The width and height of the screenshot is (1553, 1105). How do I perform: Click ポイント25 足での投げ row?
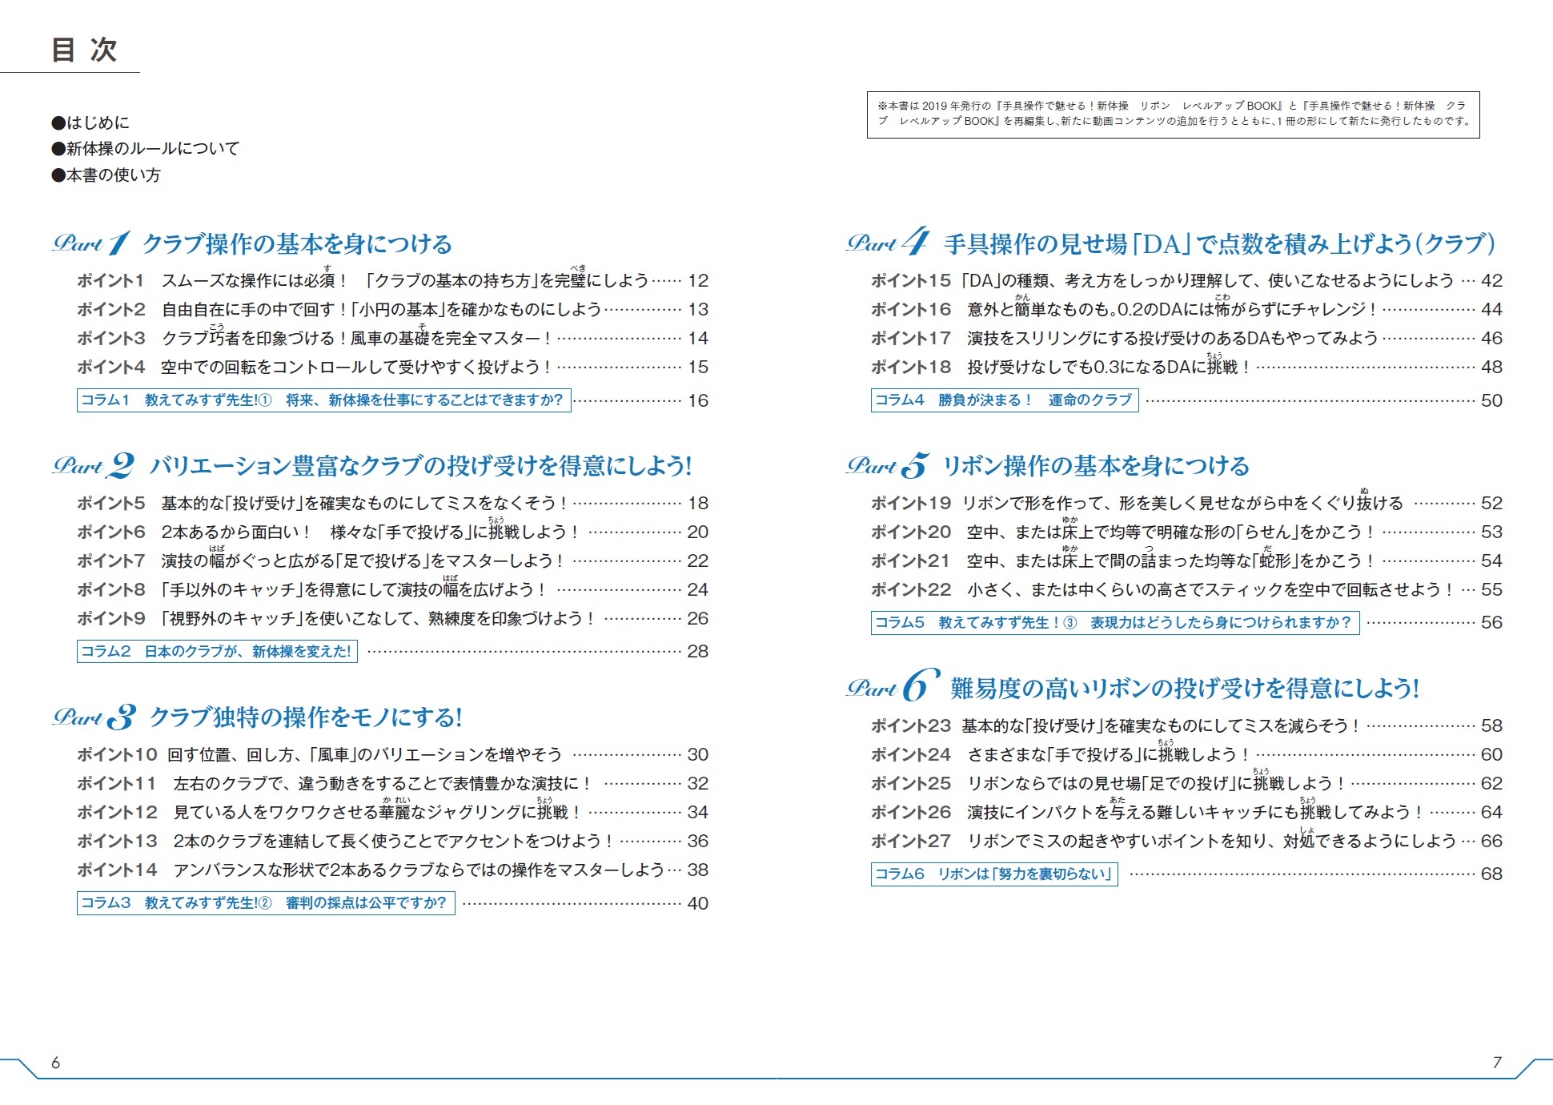click(x=1186, y=783)
